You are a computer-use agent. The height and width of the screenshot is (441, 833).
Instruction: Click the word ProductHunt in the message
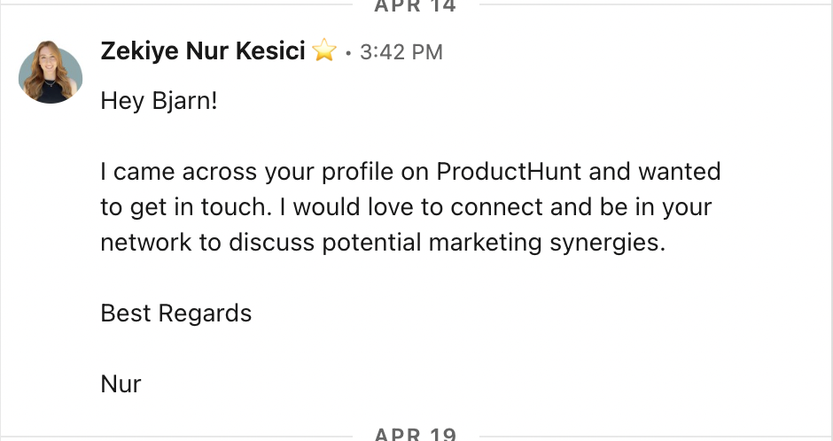coord(510,172)
